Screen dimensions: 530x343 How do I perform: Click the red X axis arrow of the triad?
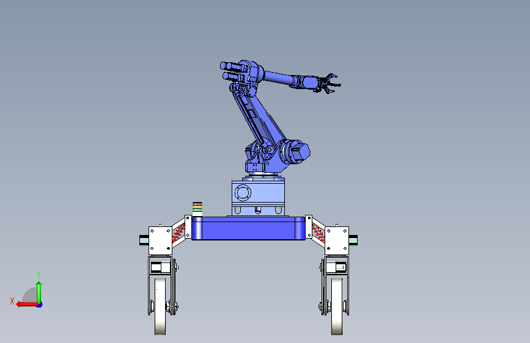(x=27, y=305)
